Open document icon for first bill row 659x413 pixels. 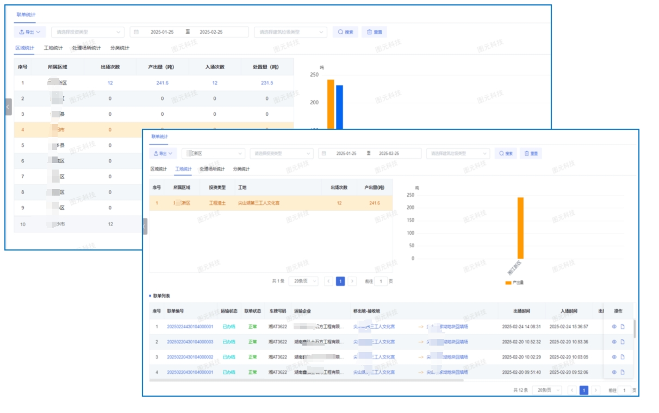click(x=623, y=327)
